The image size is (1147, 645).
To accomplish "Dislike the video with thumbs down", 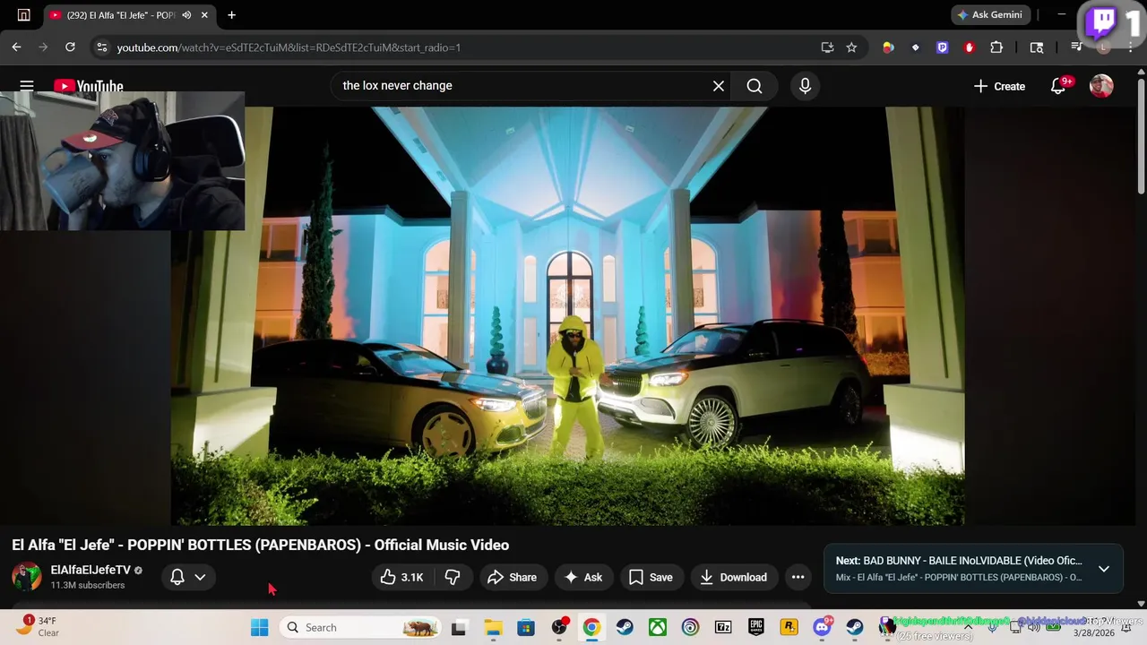I will 453,578.
